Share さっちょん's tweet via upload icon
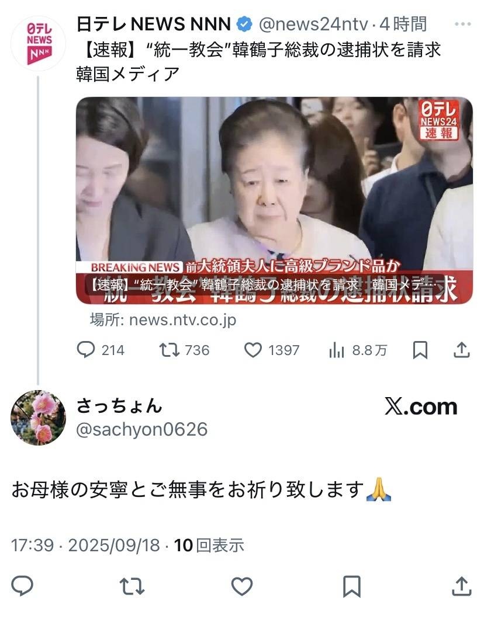The width and height of the screenshot is (484, 619). [x=461, y=586]
